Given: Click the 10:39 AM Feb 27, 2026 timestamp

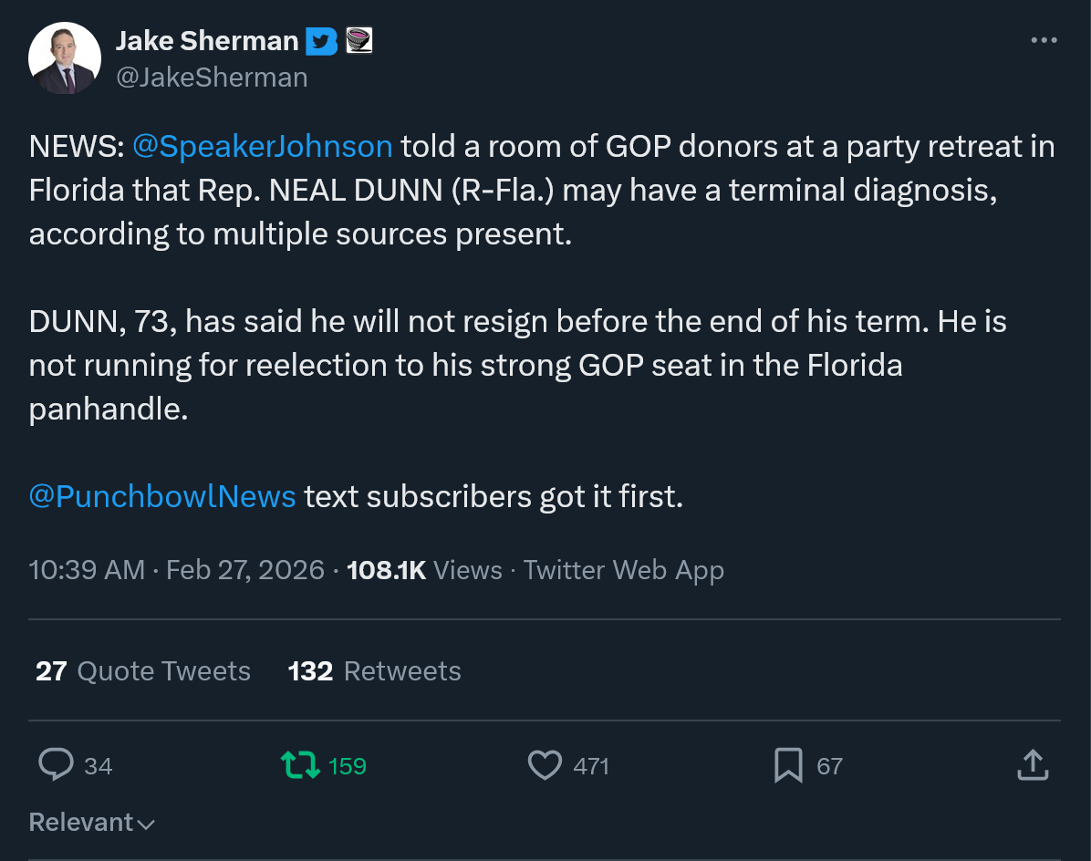Looking at the screenshot, I should pos(176,571).
